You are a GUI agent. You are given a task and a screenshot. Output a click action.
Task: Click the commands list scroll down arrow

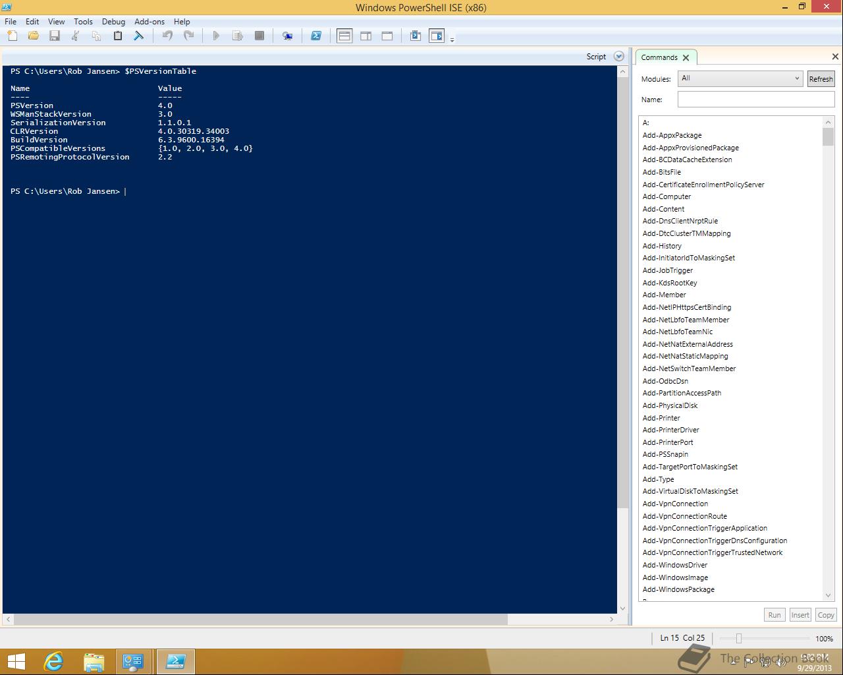click(829, 595)
